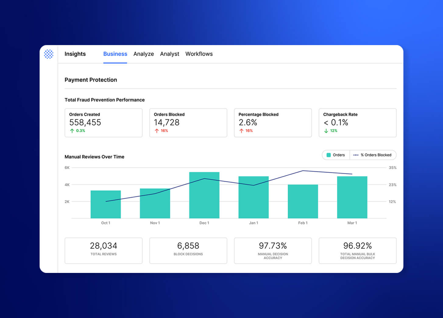This screenshot has height=318, width=443.
Task: Click the teal Orders legend swatch
Action: pyautogui.click(x=328, y=155)
